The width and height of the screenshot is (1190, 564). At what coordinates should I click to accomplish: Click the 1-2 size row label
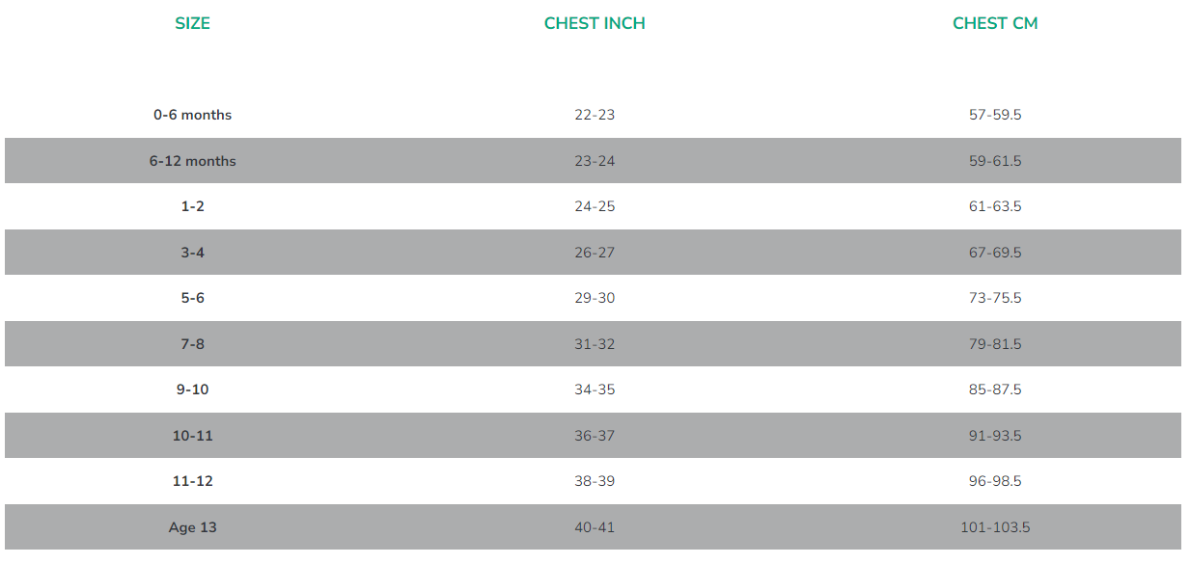tap(192, 206)
